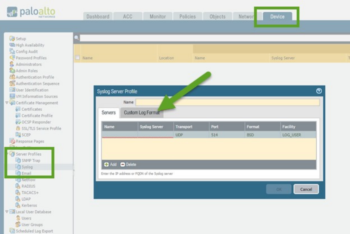Collapse the Local User Database node
This screenshot has height=234, width=350.
coord(7,212)
